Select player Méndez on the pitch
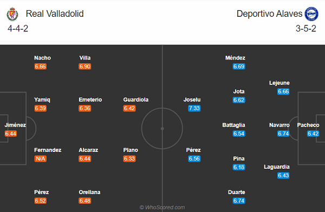This screenshot has height=212, width=325. tap(235, 58)
